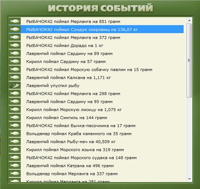Click fish icon beside Дорадо на 1 кг
The height and width of the screenshot is (189, 200).
point(15,45)
